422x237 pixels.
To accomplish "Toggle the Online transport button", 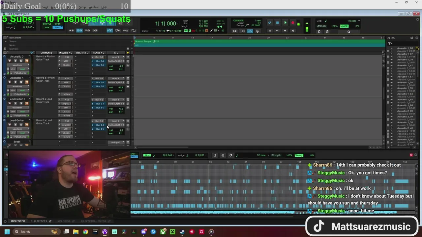I will pos(269,23).
